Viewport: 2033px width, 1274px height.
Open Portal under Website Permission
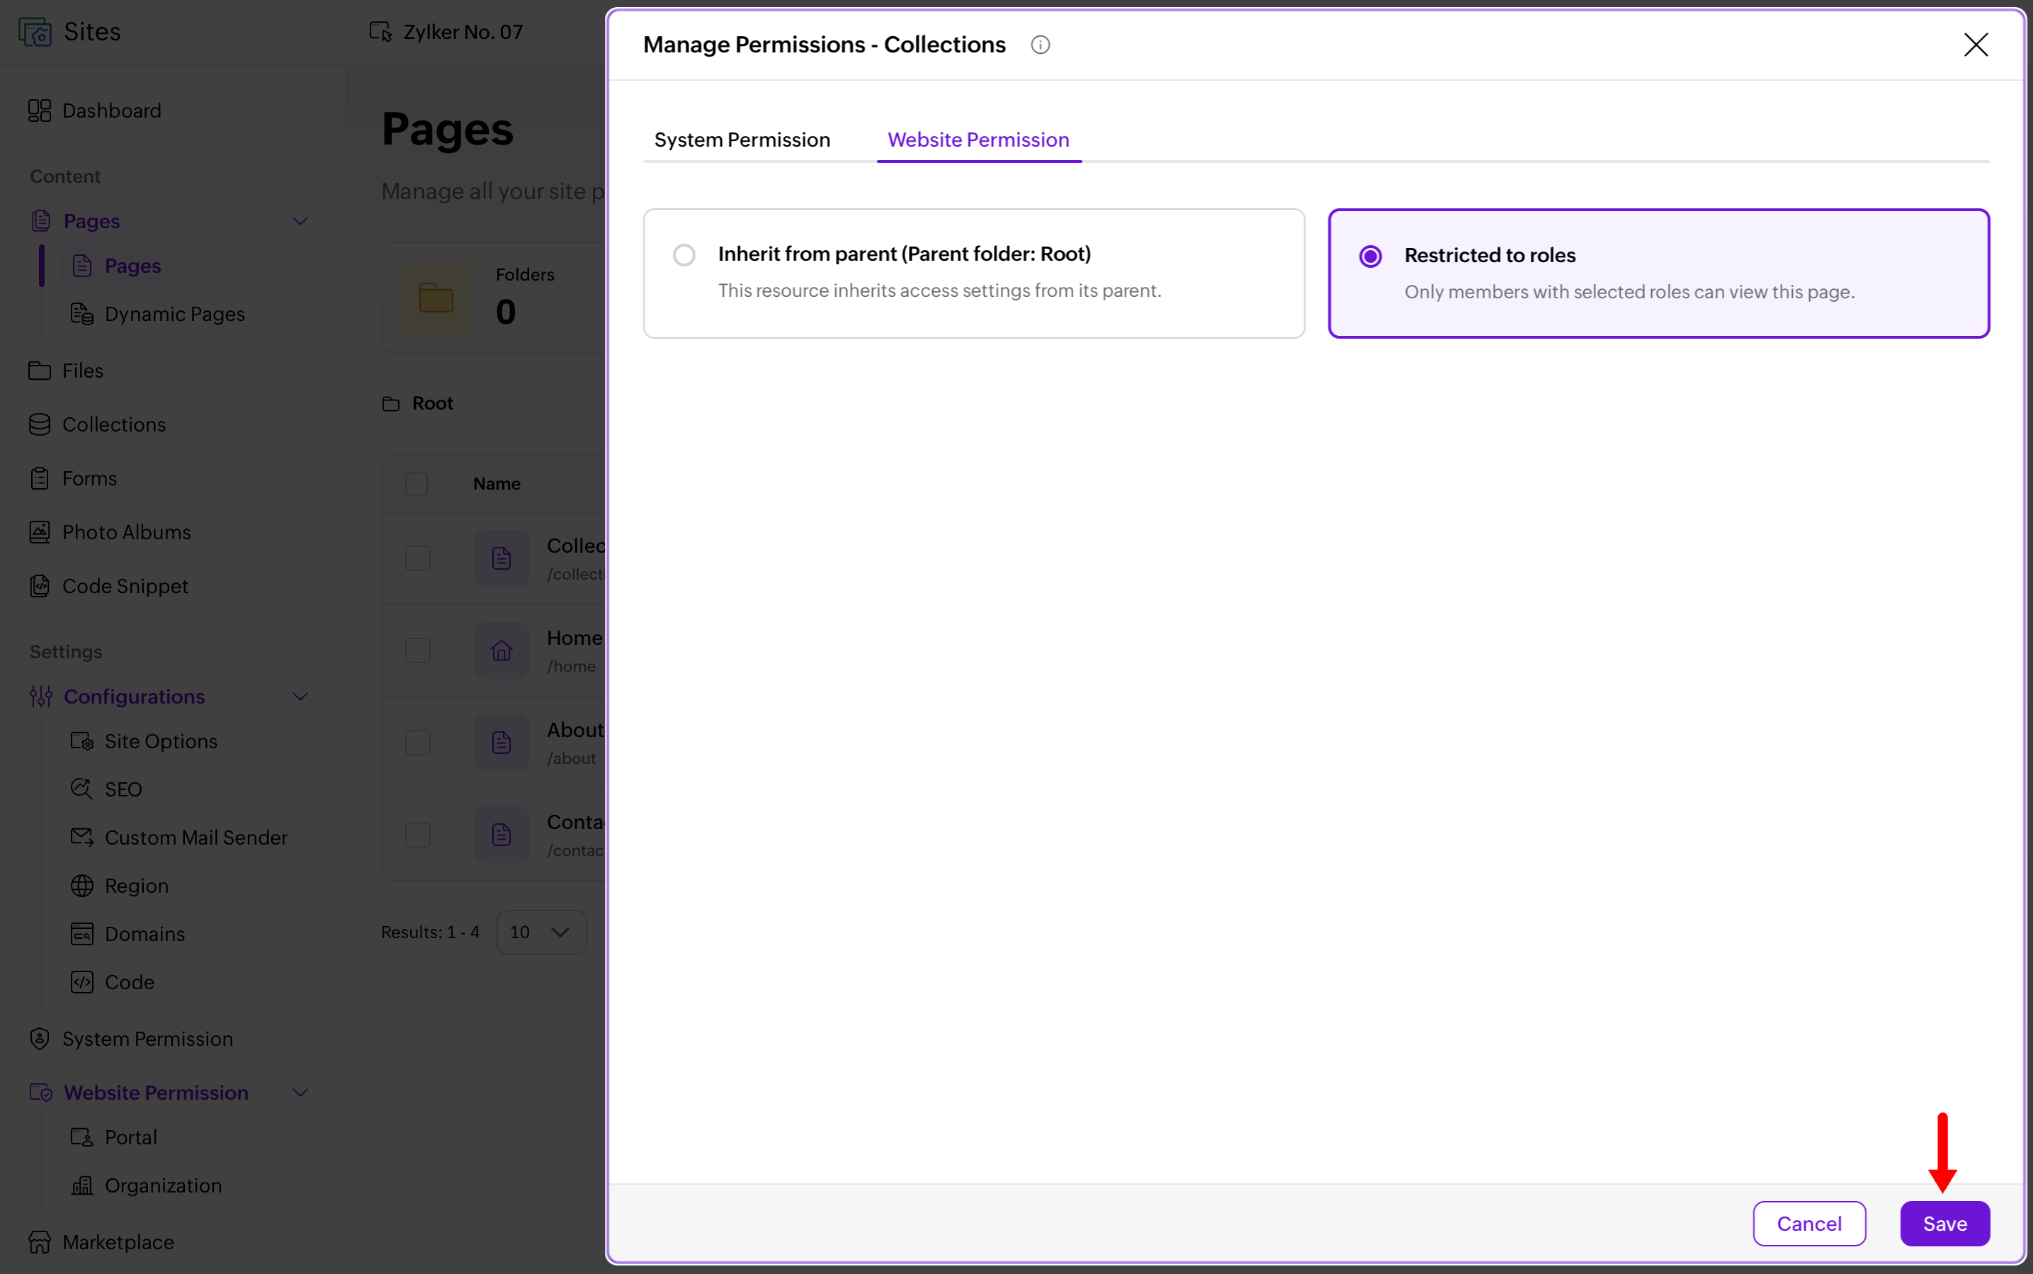pyautogui.click(x=130, y=1137)
